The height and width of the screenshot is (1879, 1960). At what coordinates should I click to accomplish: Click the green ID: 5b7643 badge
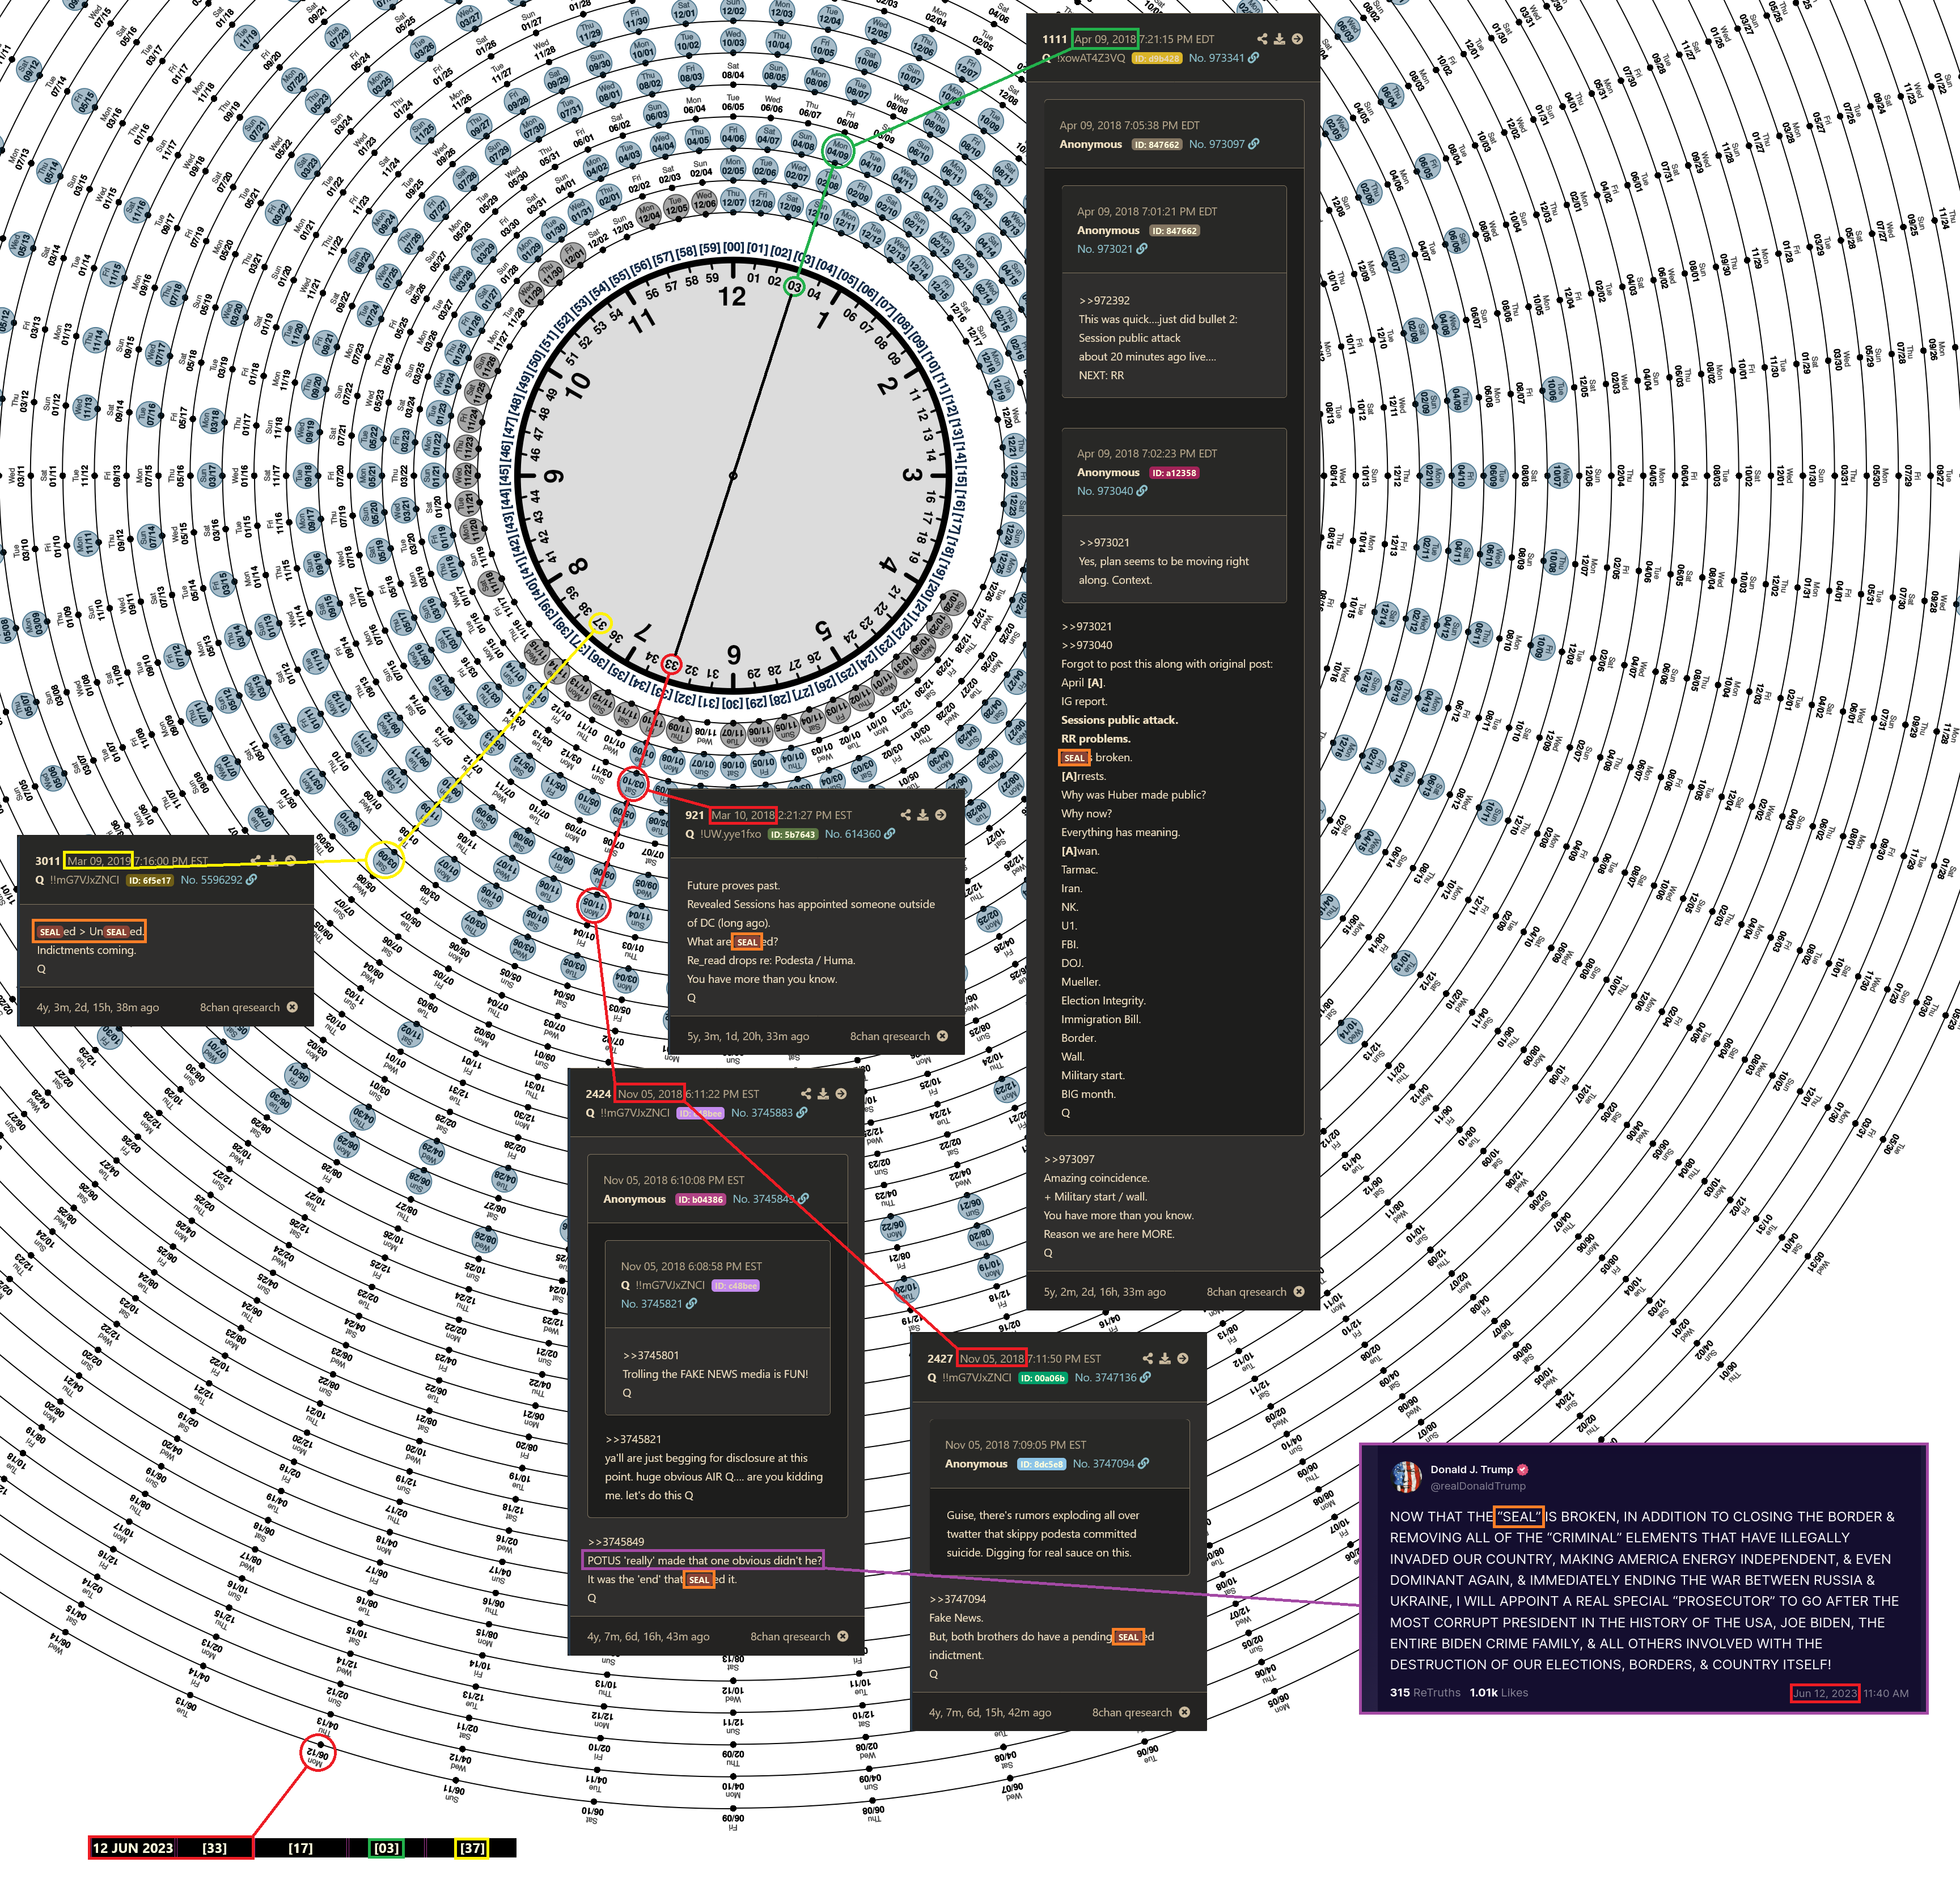[793, 834]
